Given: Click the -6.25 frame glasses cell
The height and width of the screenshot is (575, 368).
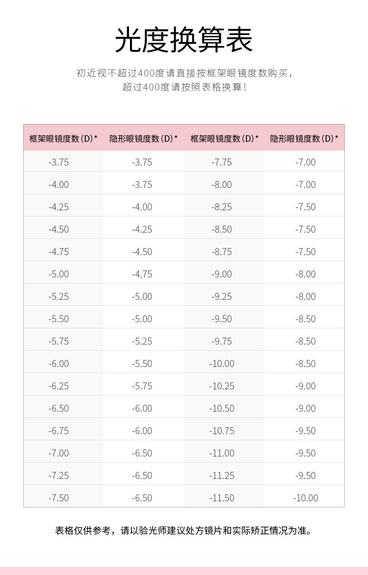Looking at the screenshot, I should [x=59, y=386].
